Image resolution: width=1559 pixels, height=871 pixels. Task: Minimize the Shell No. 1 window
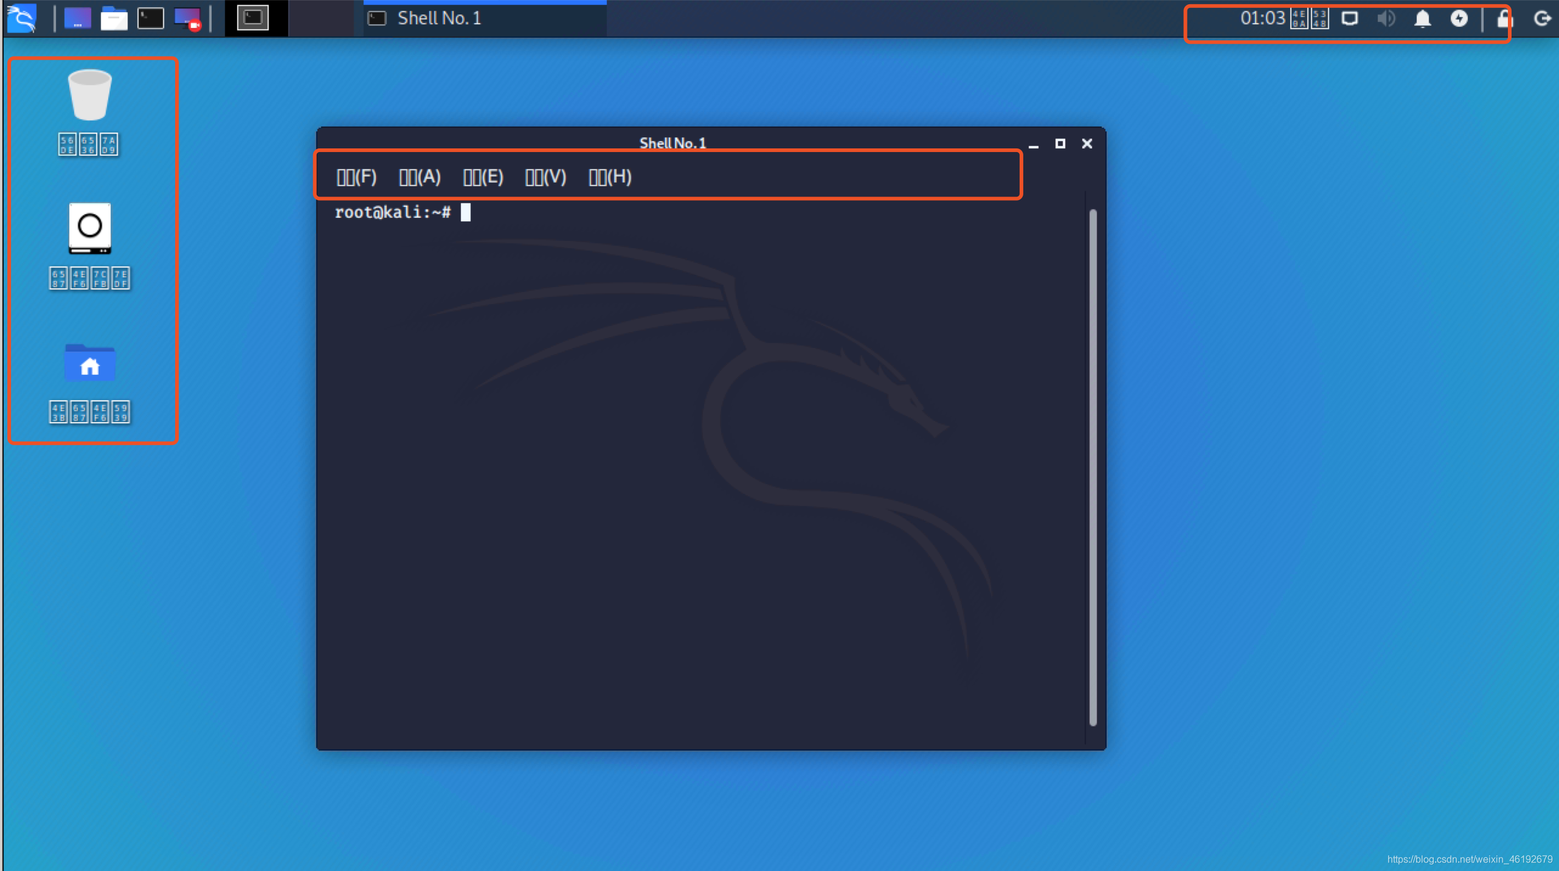coord(1033,144)
